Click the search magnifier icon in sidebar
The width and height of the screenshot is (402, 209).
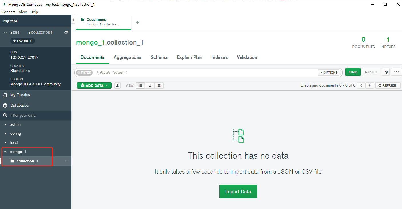point(5,115)
